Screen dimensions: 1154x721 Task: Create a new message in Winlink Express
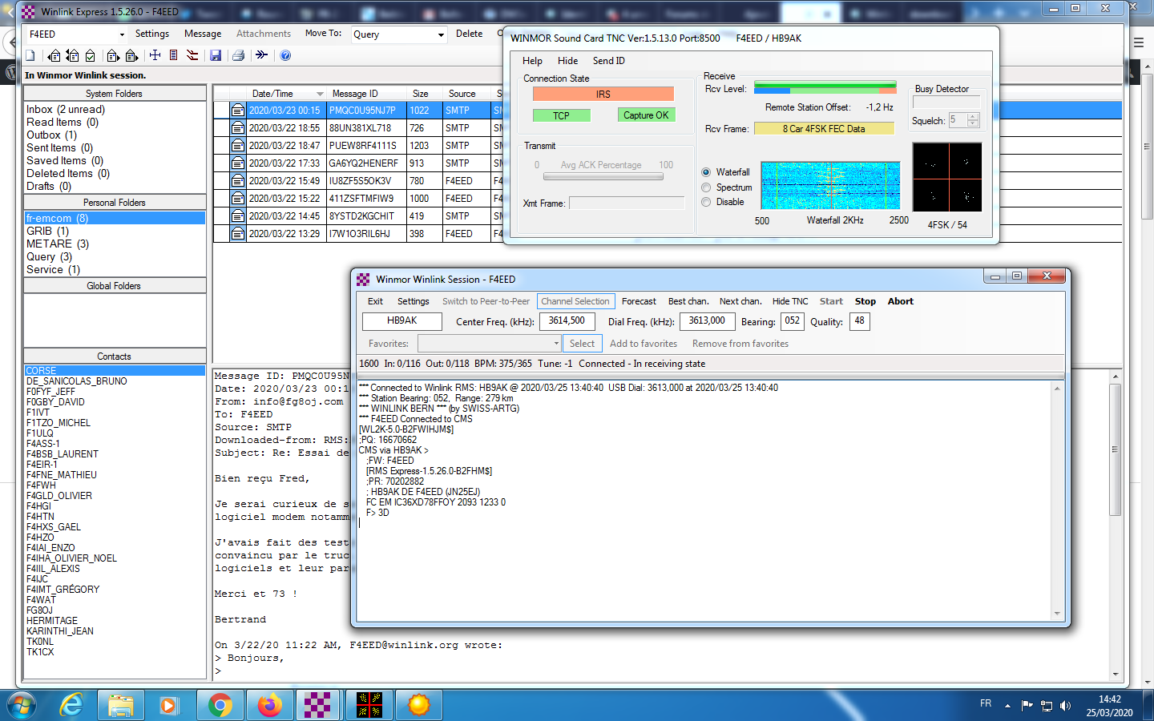tap(30, 54)
